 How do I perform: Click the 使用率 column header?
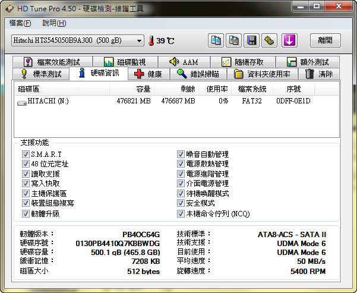click(215, 89)
